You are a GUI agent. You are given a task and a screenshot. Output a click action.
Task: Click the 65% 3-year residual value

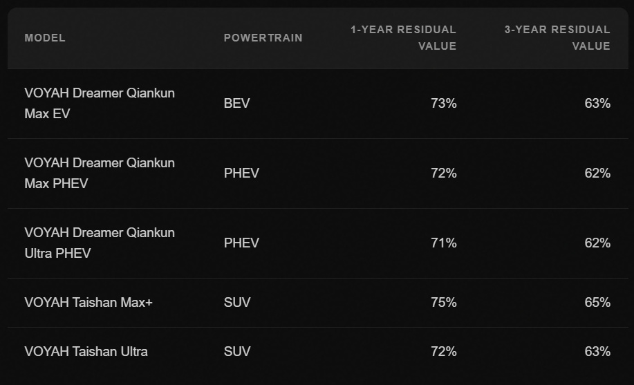click(x=597, y=303)
